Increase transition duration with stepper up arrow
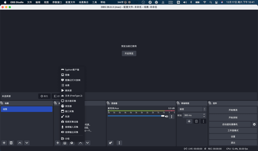 click(x=204, y=114)
